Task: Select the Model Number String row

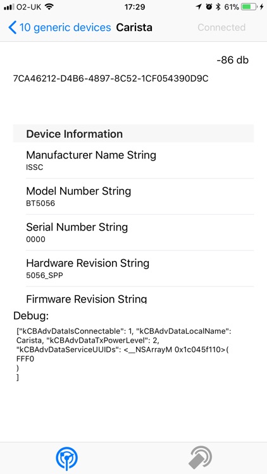Action: (x=140, y=197)
